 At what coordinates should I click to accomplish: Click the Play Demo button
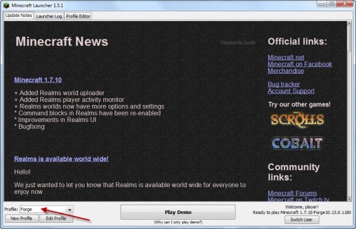[178, 212]
